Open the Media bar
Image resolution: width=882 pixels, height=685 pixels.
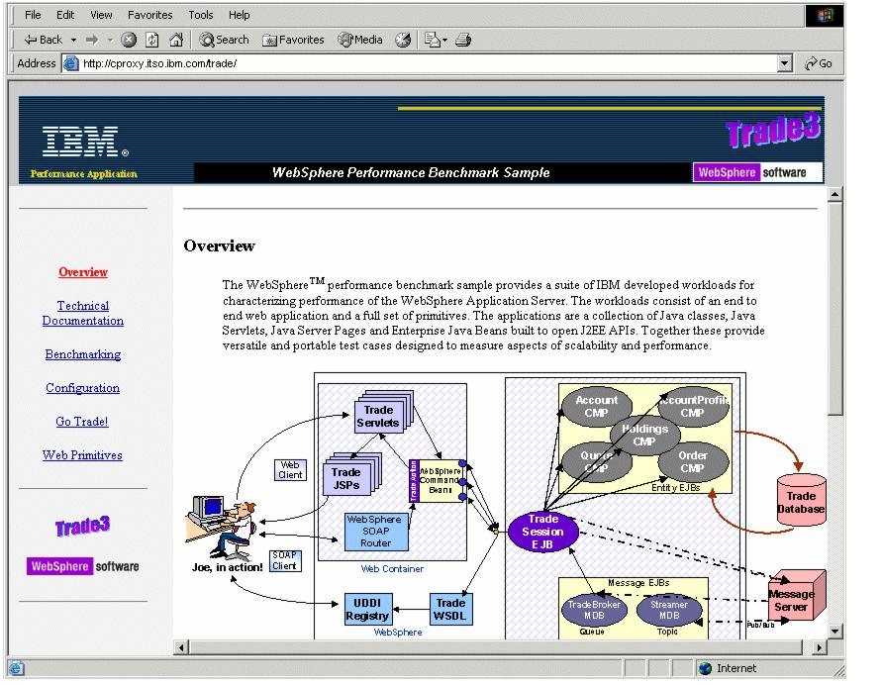[x=360, y=40]
